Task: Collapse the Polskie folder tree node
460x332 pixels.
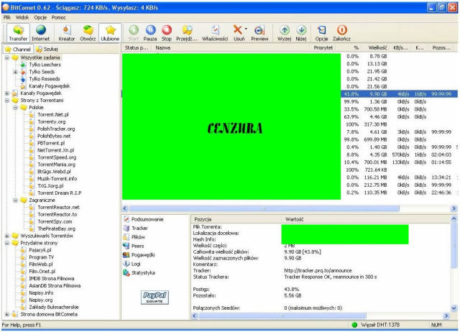Action: click(15, 107)
